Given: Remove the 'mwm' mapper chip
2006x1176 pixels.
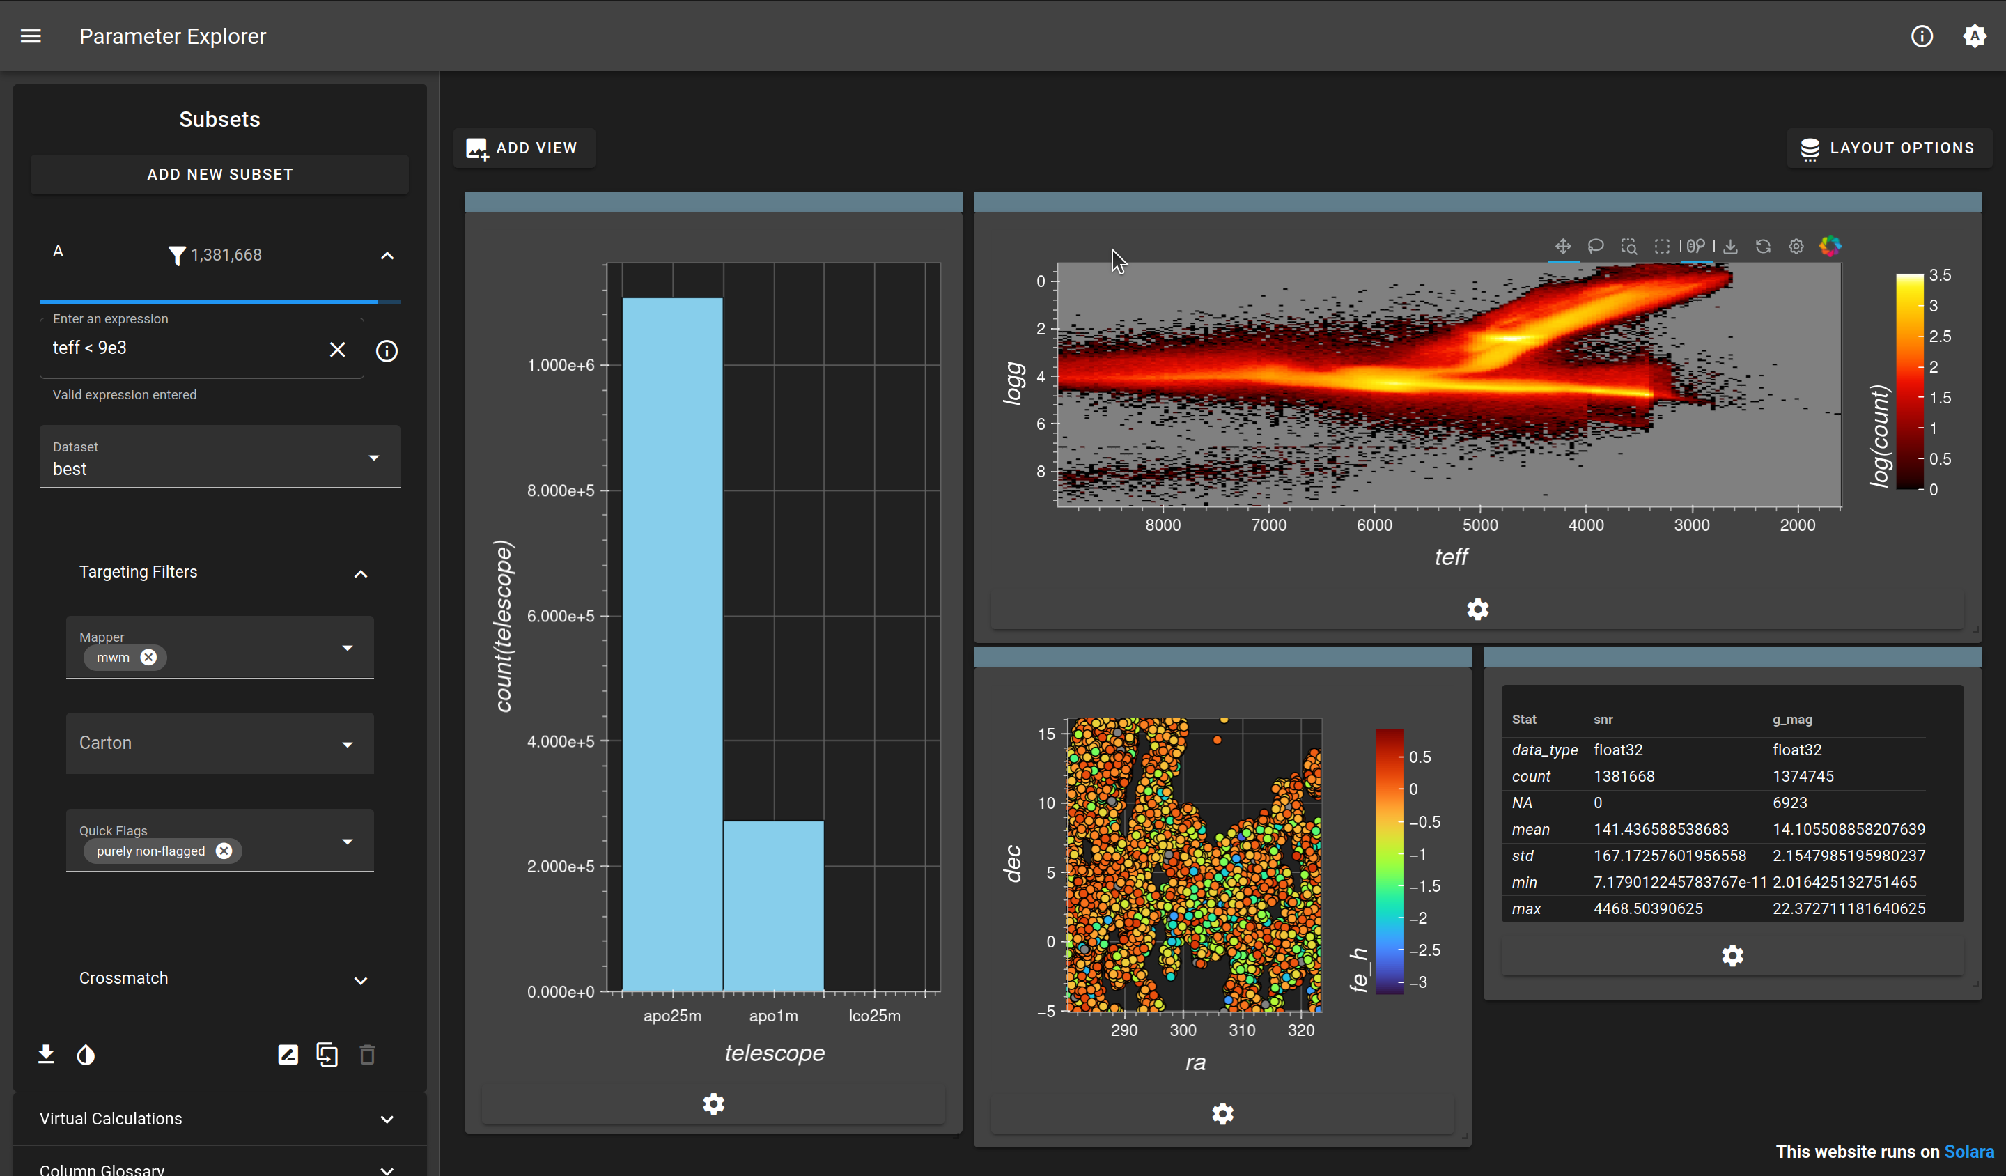Looking at the screenshot, I should click(x=148, y=658).
